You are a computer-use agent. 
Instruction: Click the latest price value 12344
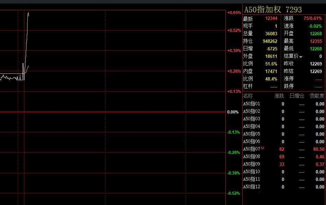click(271, 18)
